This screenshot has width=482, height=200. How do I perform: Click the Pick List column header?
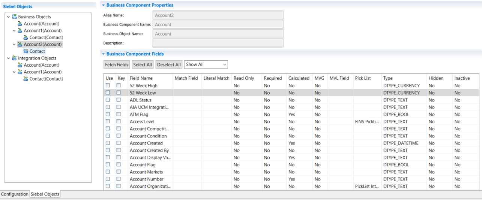(367, 78)
